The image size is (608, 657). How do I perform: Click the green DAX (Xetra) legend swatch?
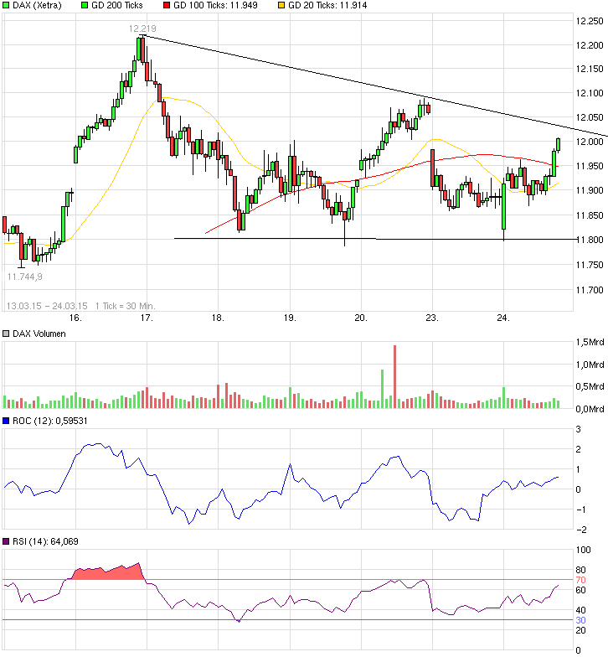pos(6,5)
